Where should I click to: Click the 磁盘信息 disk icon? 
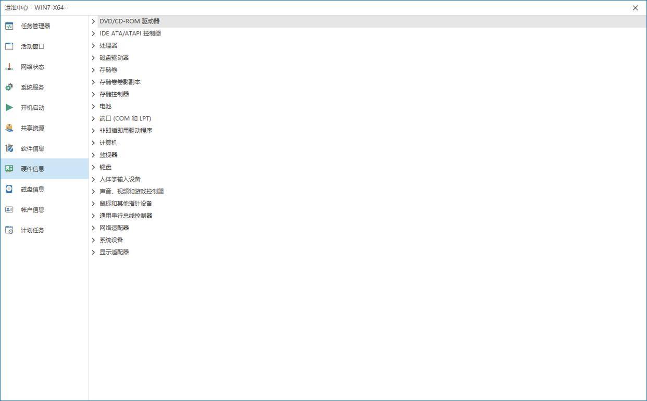pos(9,189)
